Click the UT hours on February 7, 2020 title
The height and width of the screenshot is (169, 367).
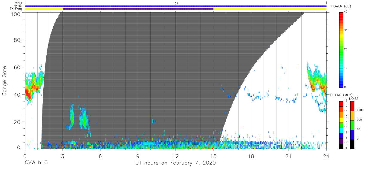176,163
